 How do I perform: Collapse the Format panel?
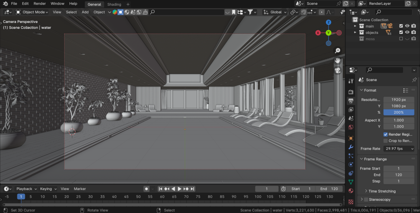361,90
